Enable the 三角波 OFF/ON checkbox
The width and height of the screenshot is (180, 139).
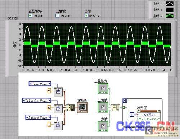pyautogui.click(x=57, y=16)
